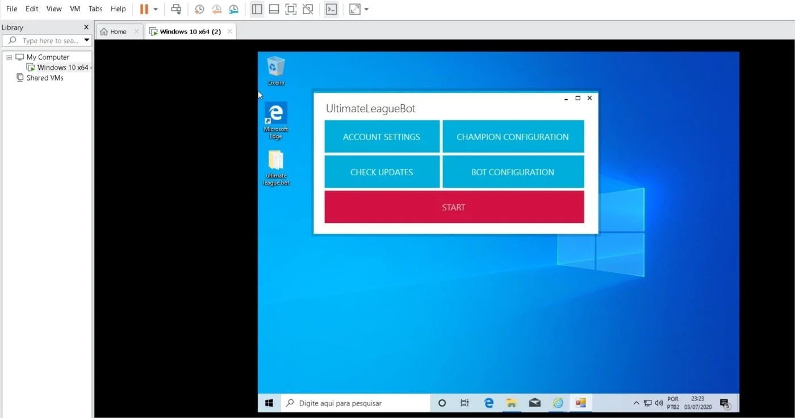Open the Windows Start menu
Image resolution: width=795 pixels, height=418 pixels.
pyautogui.click(x=269, y=403)
